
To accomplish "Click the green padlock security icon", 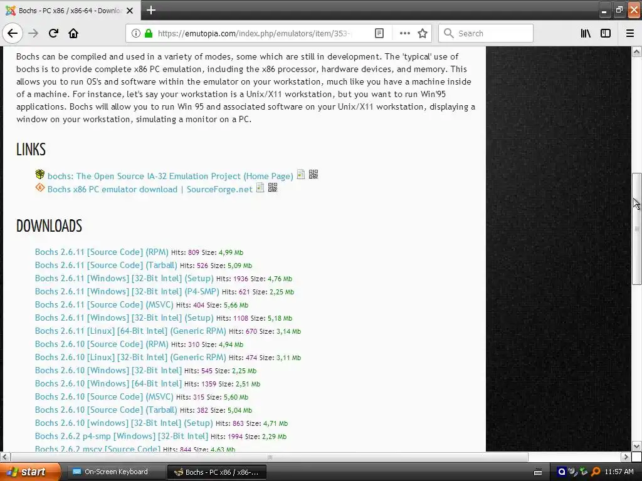I will click(x=149, y=33).
